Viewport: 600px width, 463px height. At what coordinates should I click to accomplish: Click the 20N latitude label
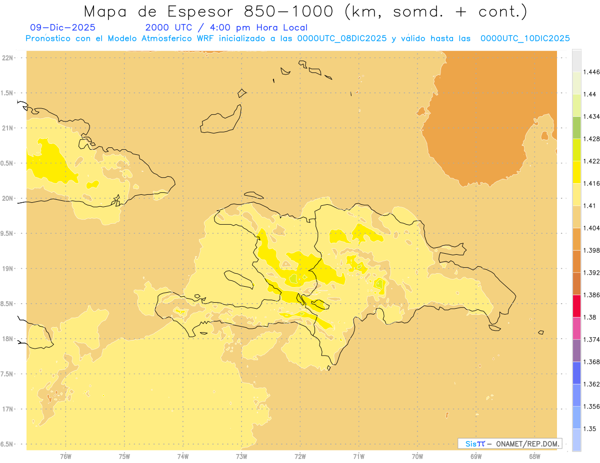tap(7, 198)
